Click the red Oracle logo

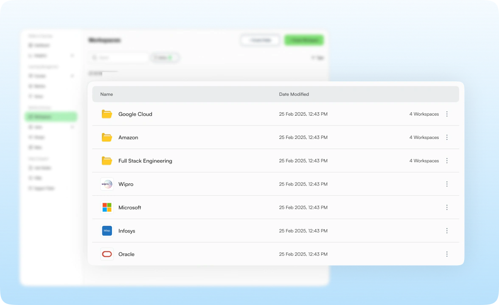107,254
